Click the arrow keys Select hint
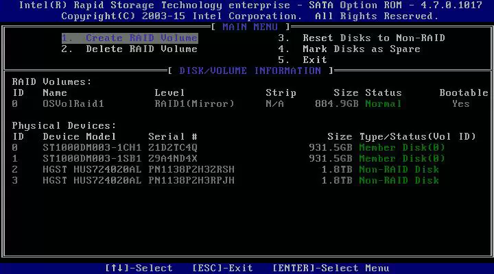 pyautogui.click(x=139, y=268)
